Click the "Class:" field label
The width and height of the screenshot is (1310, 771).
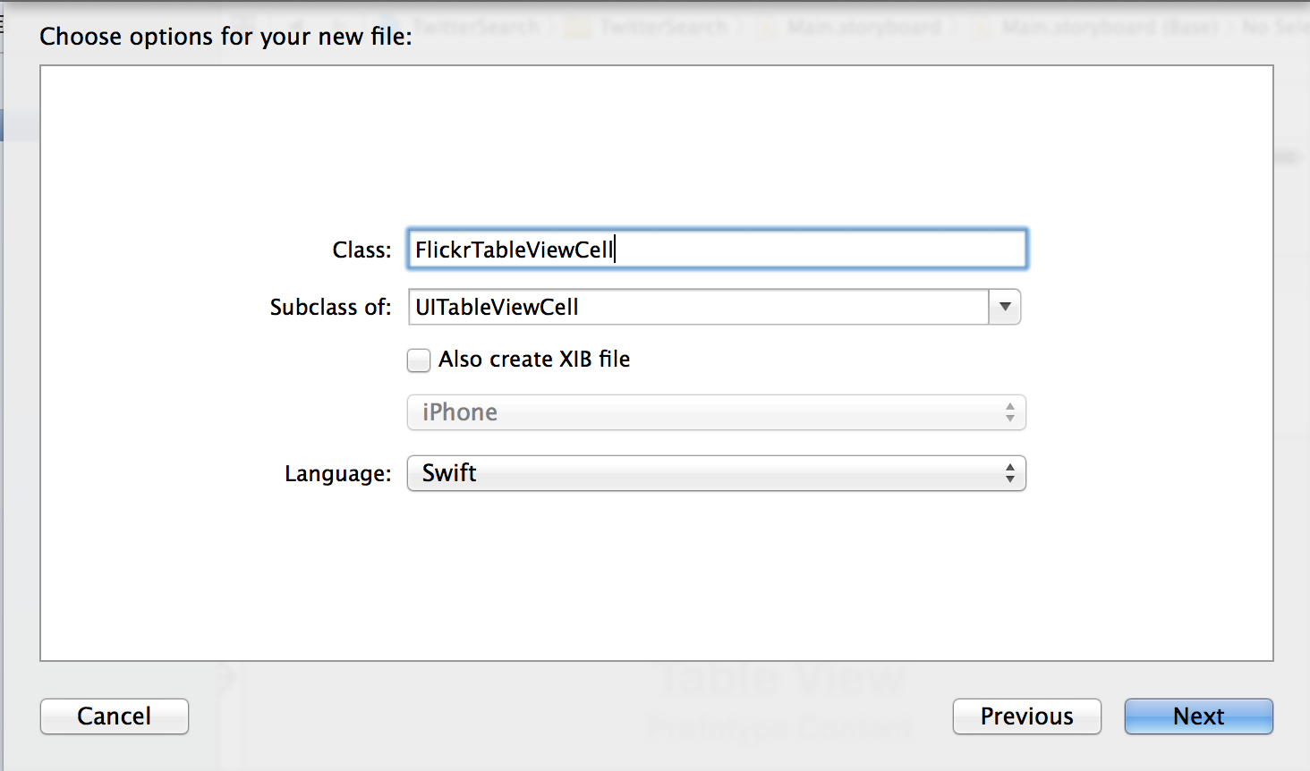(x=362, y=250)
